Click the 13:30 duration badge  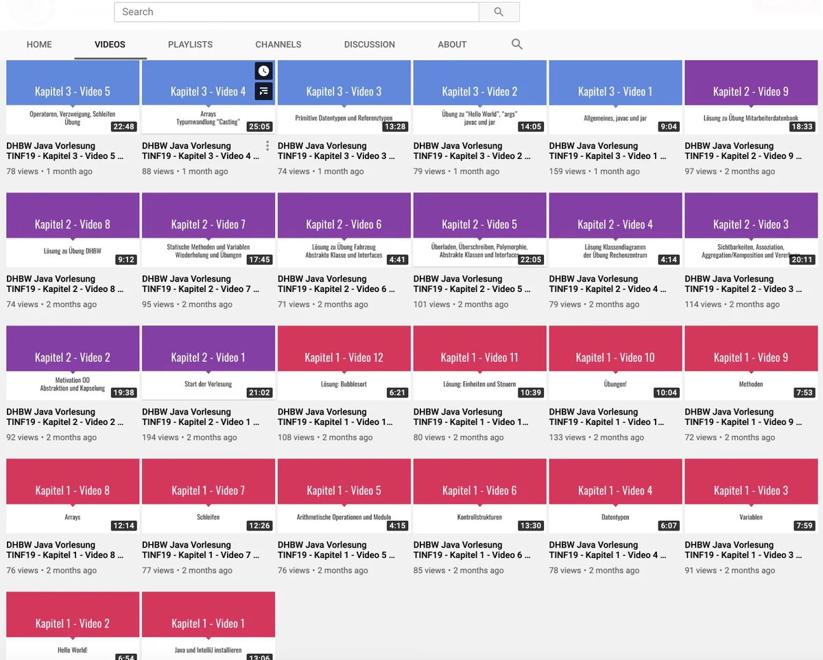[532, 526]
